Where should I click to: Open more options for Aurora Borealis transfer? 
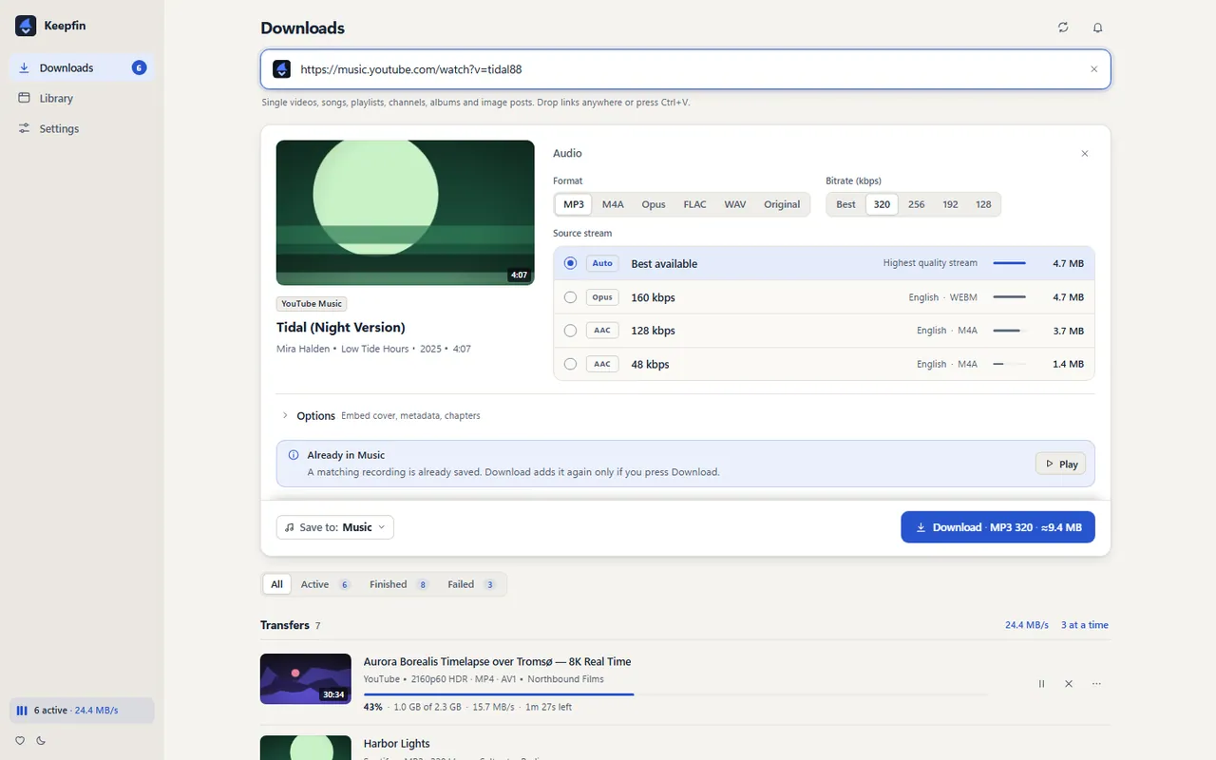click(1096, 684)
